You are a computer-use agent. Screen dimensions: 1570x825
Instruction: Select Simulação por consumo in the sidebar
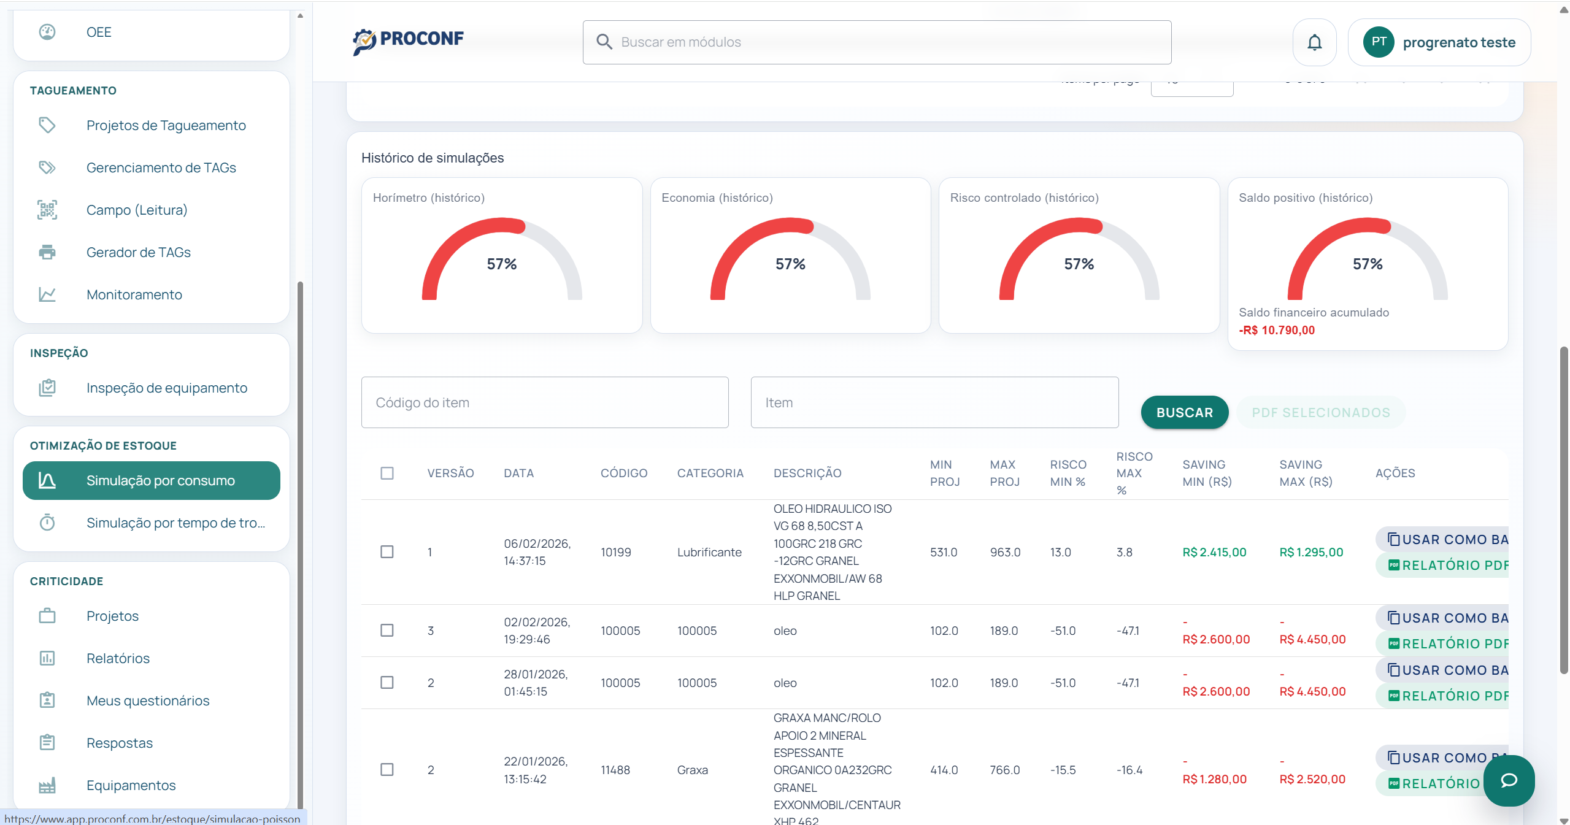[x=152, y=481]
